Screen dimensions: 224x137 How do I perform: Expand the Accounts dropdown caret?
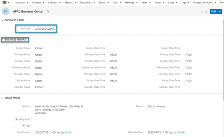click(x=27, y=2)
